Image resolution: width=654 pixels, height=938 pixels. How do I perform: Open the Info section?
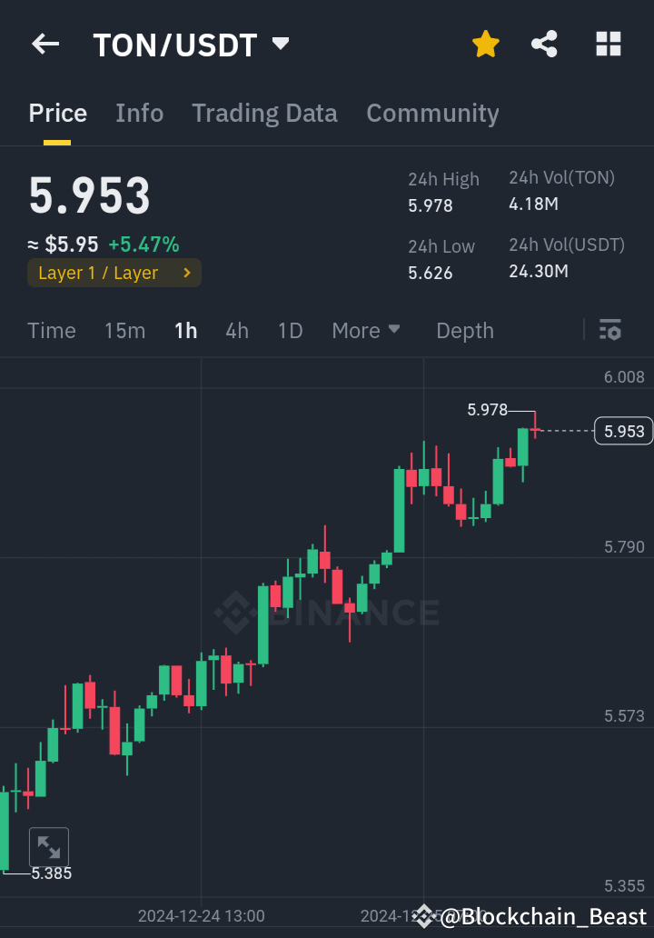(139, 113)
